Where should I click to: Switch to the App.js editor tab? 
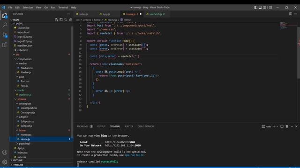coord(106,14)
